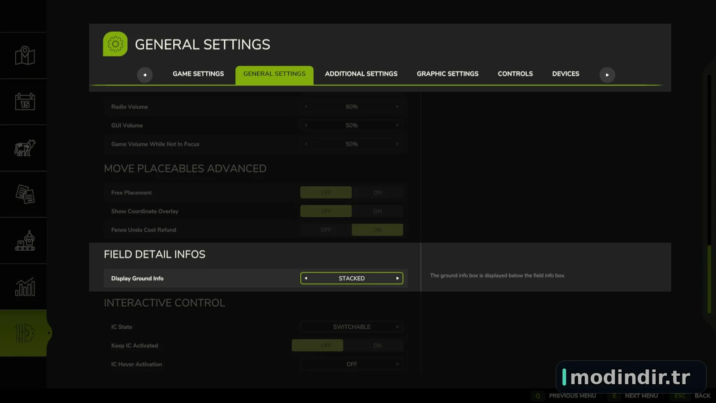Click the OFF value of IC Hover Activation

[x=352, y=364]
